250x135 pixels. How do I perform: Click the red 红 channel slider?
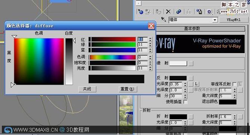pos(112,39)
